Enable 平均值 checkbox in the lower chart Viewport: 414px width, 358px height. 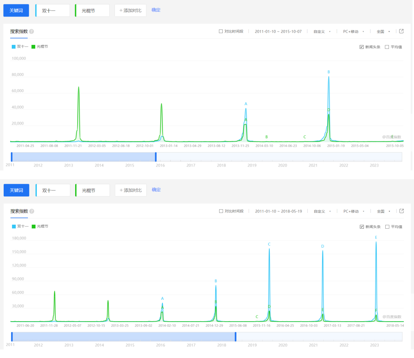387,227
